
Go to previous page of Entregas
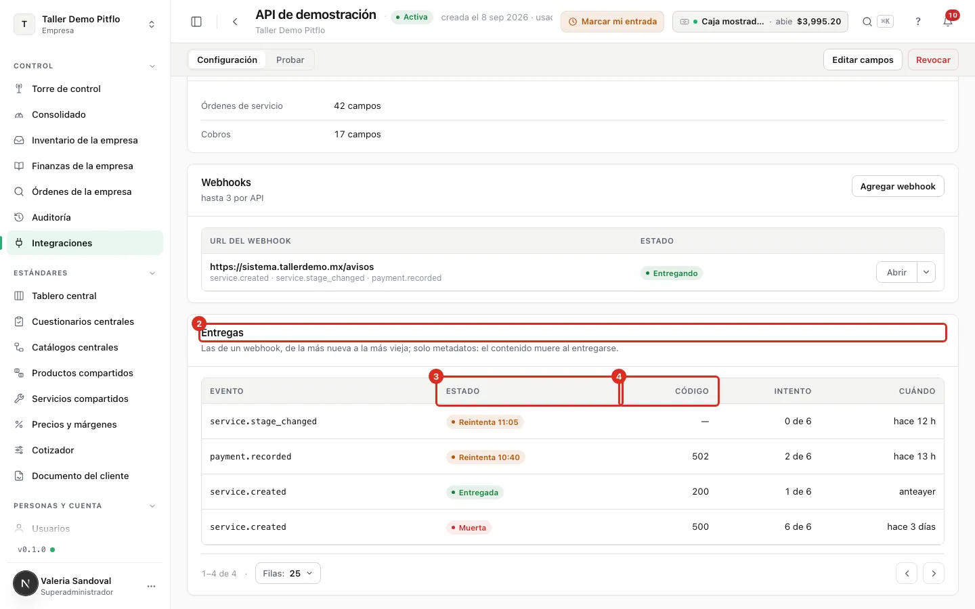pyautogui.click(x=907, y=573)
